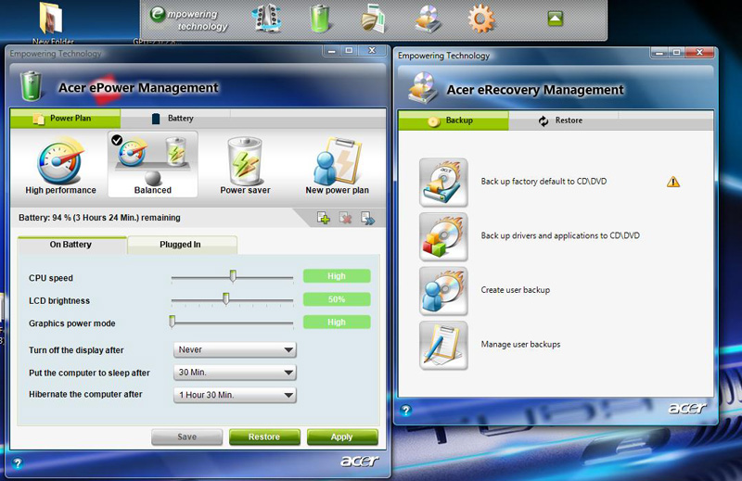
Task: Click the export power plan small icon
Action: pyautogui.click(x=367, y=218)
